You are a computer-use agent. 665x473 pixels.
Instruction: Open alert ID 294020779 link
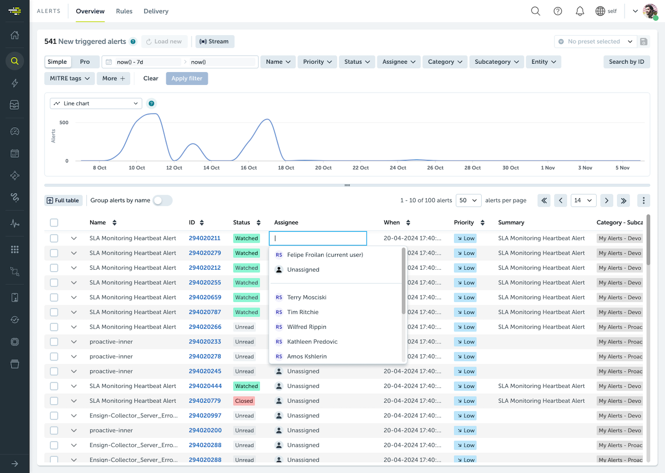(x=205, y=401)
